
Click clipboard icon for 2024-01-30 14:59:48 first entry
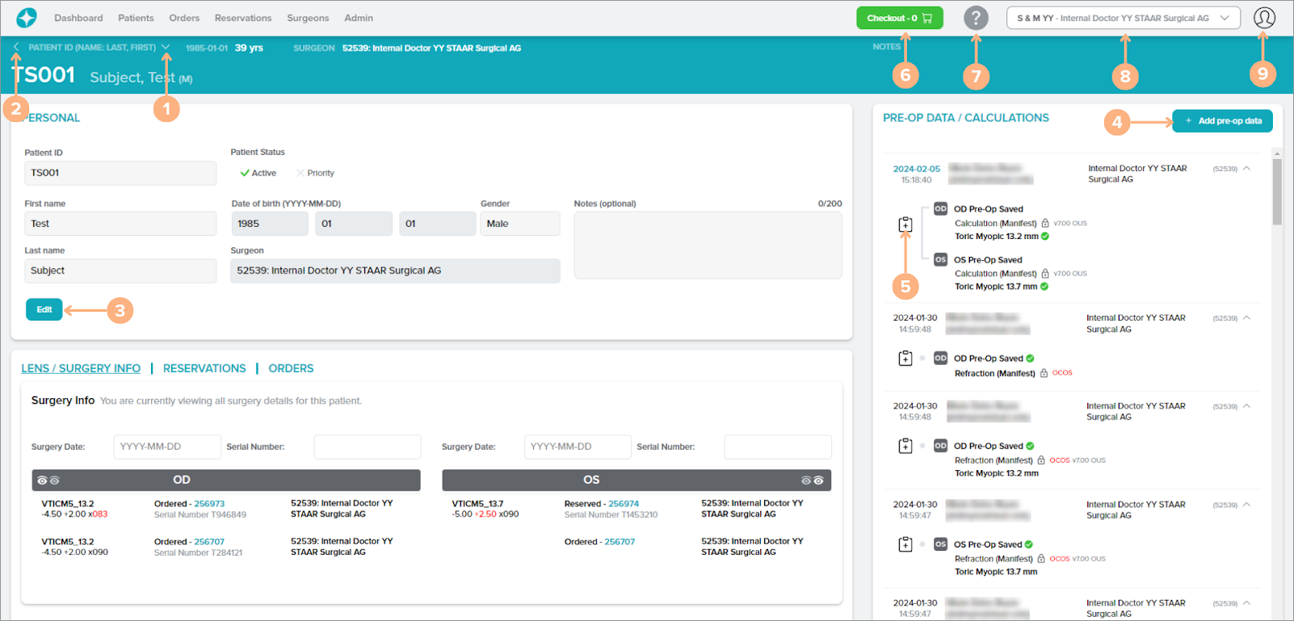click(x=905, y=358)
